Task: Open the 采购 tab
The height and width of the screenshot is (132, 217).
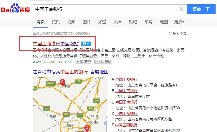Action: click(x=148, y=22)
